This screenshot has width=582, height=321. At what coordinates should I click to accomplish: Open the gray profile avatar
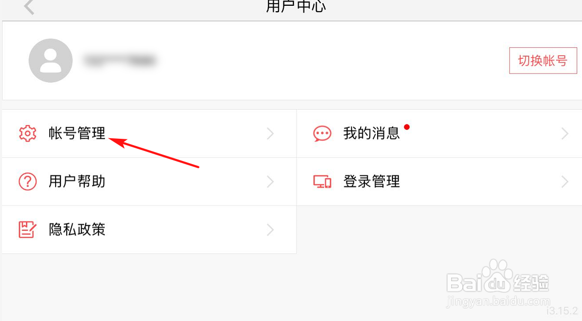point(50,60)
